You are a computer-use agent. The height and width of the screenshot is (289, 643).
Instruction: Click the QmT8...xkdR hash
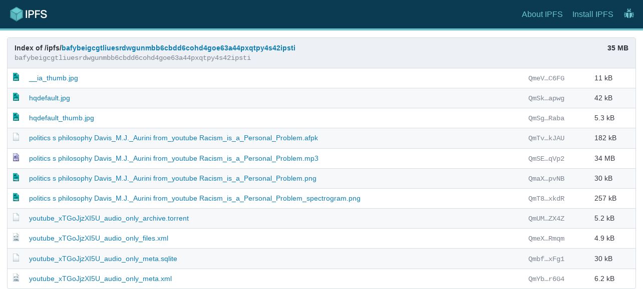tap(546, 198)
